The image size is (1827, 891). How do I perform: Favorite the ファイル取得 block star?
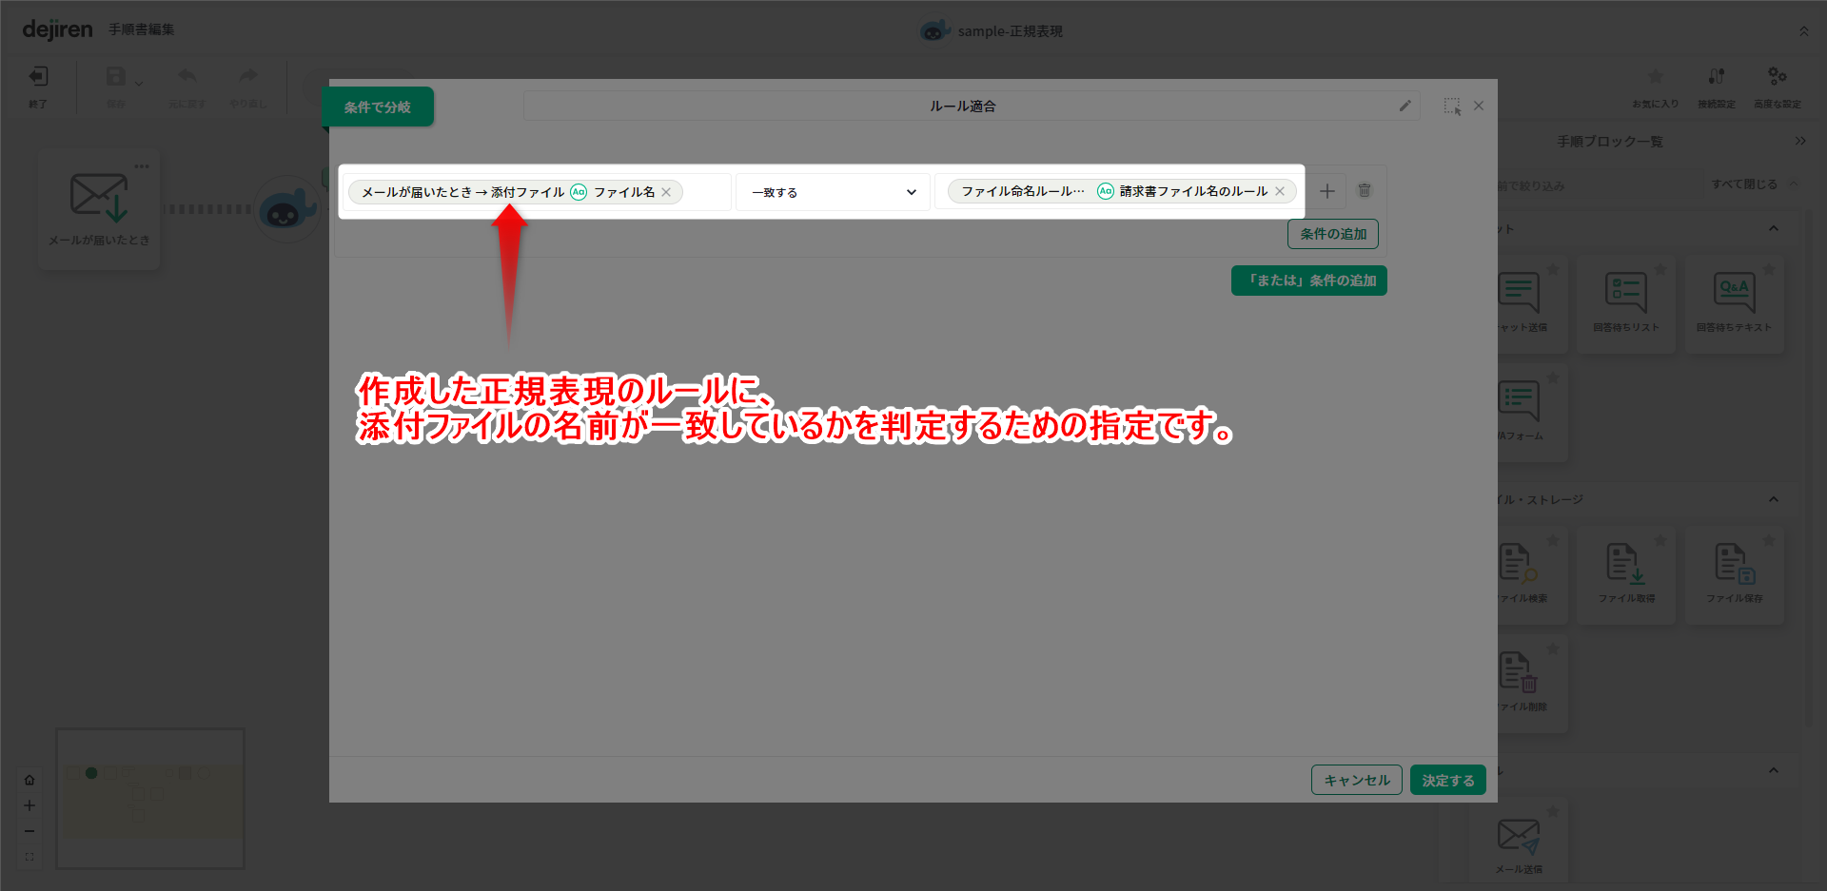click(1660, 540)
